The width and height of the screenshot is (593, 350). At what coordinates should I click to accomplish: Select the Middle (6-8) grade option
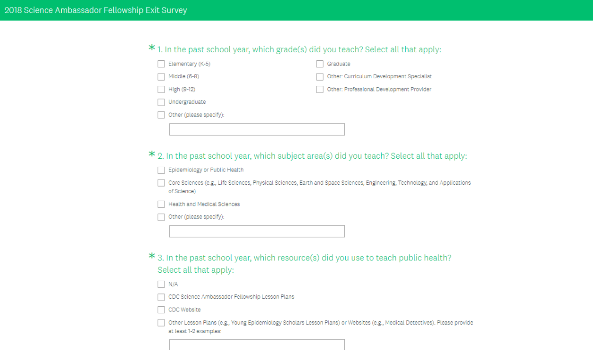(161, 77)
